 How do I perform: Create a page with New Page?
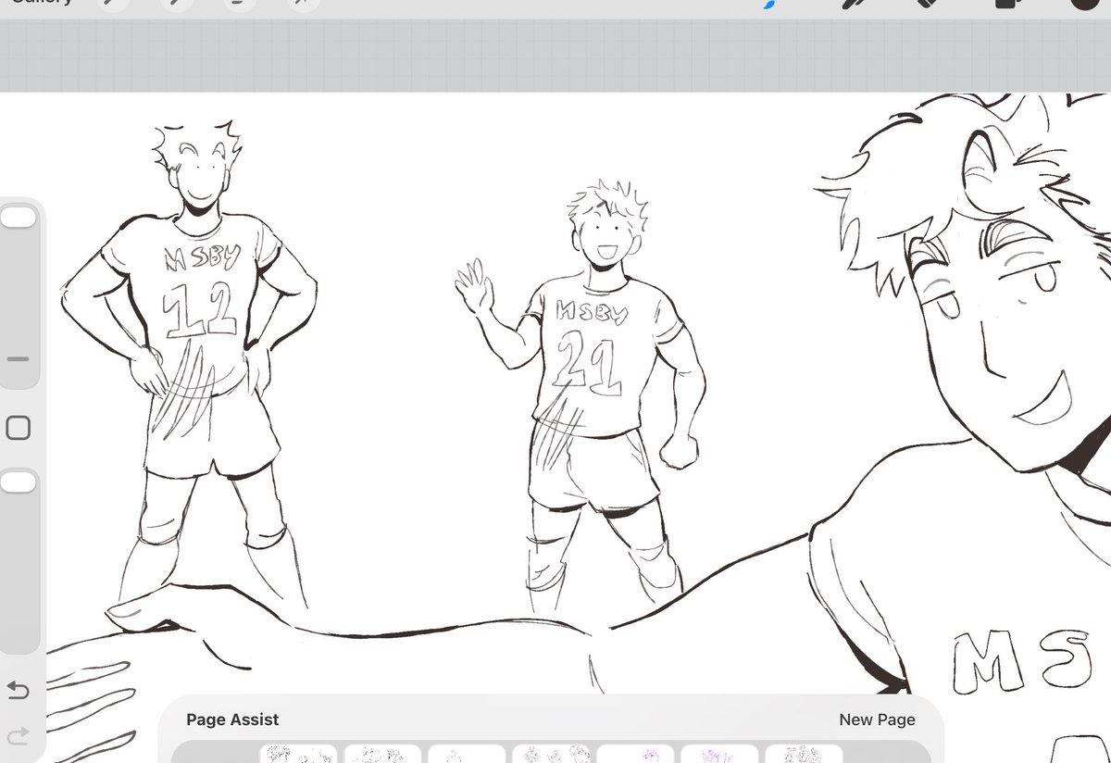pos(877,719)
